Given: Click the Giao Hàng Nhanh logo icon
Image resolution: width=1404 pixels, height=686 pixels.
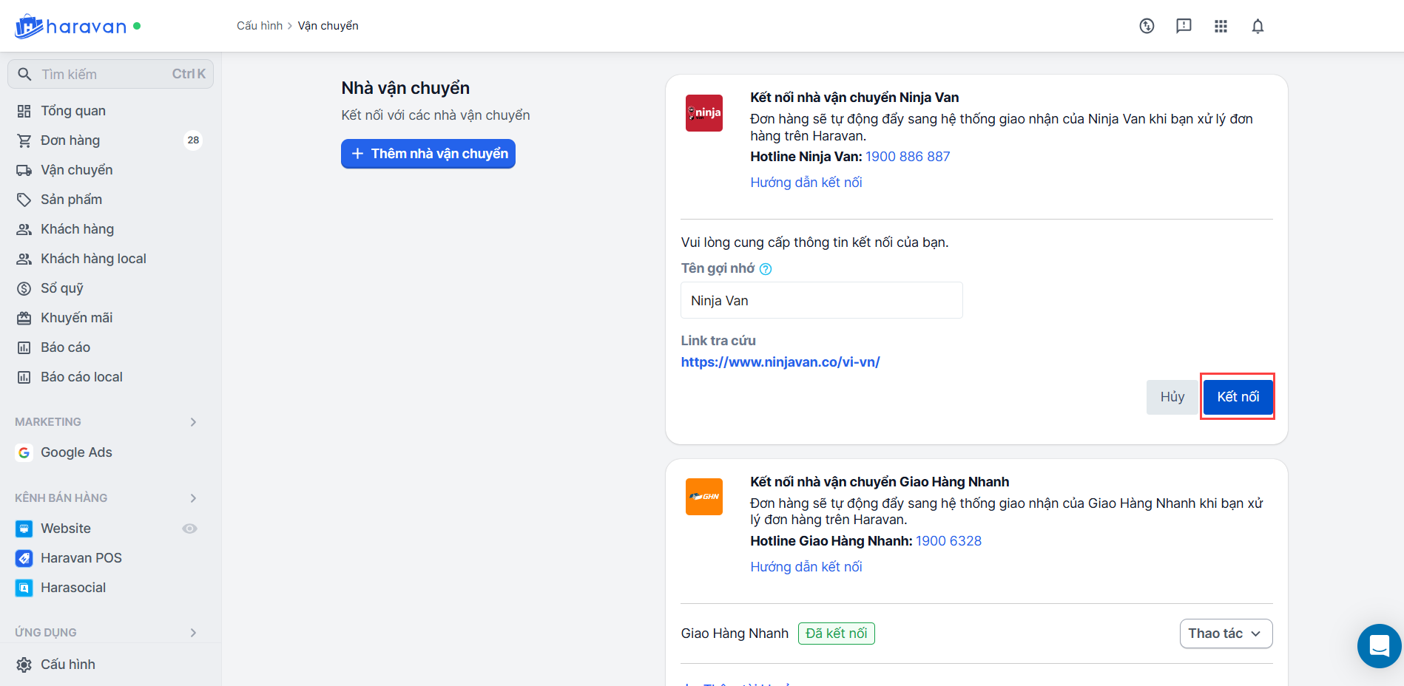Looking at the screenshot, I should (703, 497).
